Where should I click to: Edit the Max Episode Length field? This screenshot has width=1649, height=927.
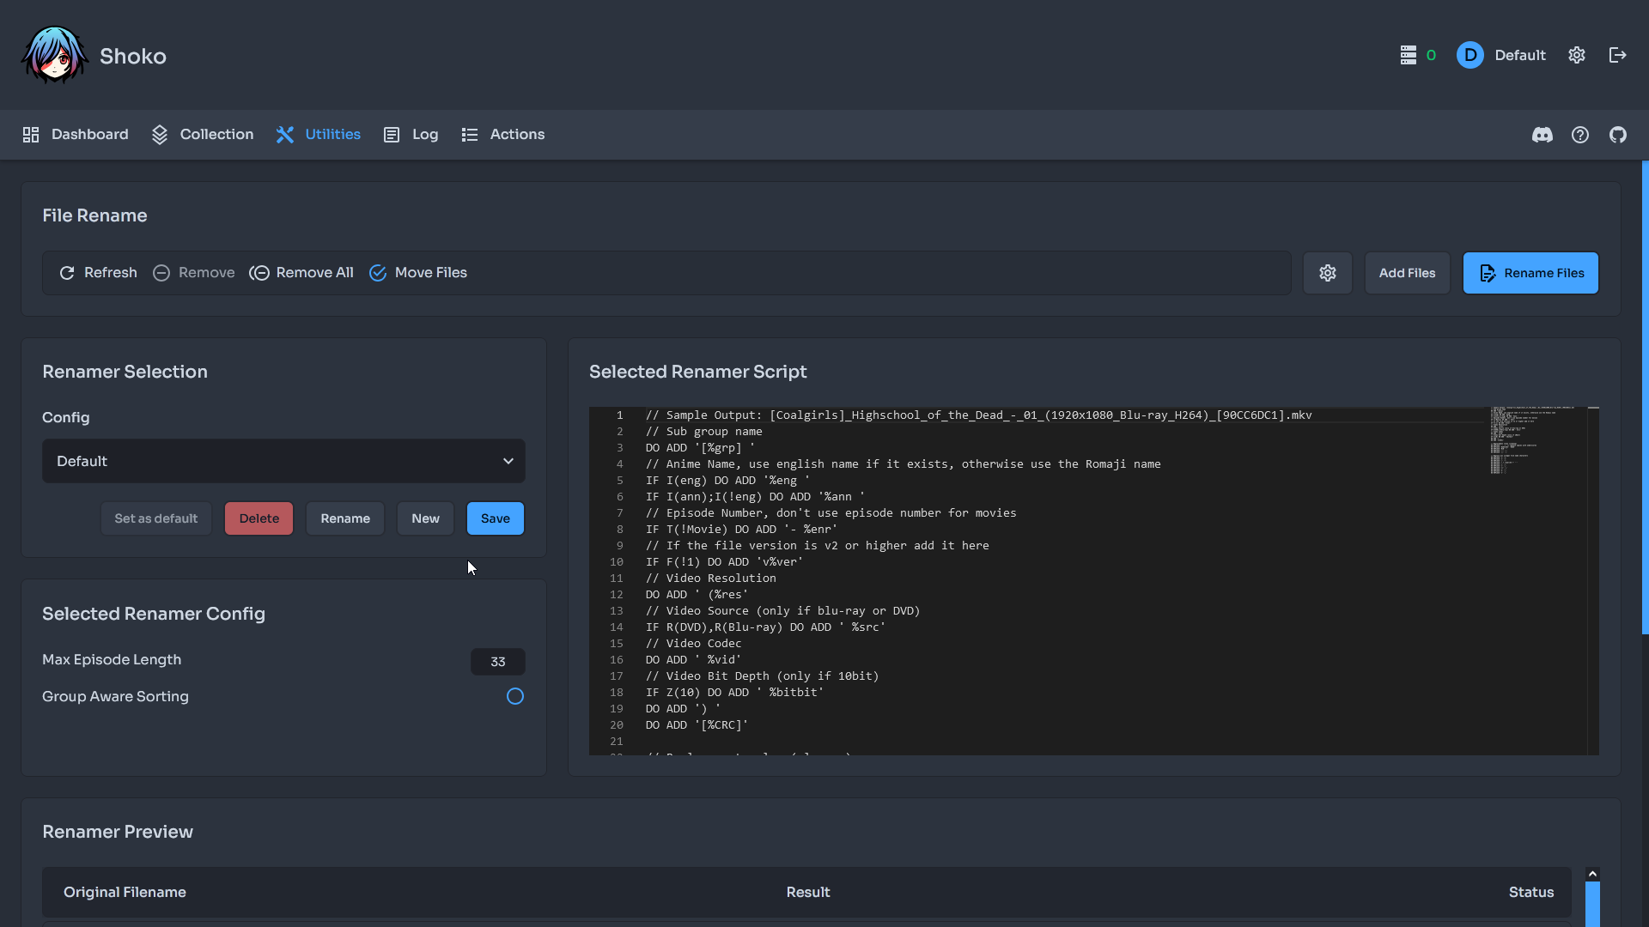click(497, 662)
